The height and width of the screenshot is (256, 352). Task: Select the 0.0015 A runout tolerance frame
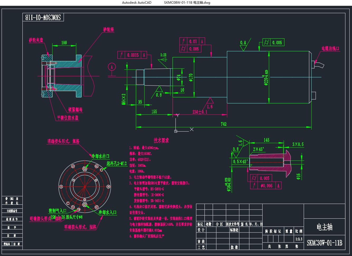(x=132, y=55)
